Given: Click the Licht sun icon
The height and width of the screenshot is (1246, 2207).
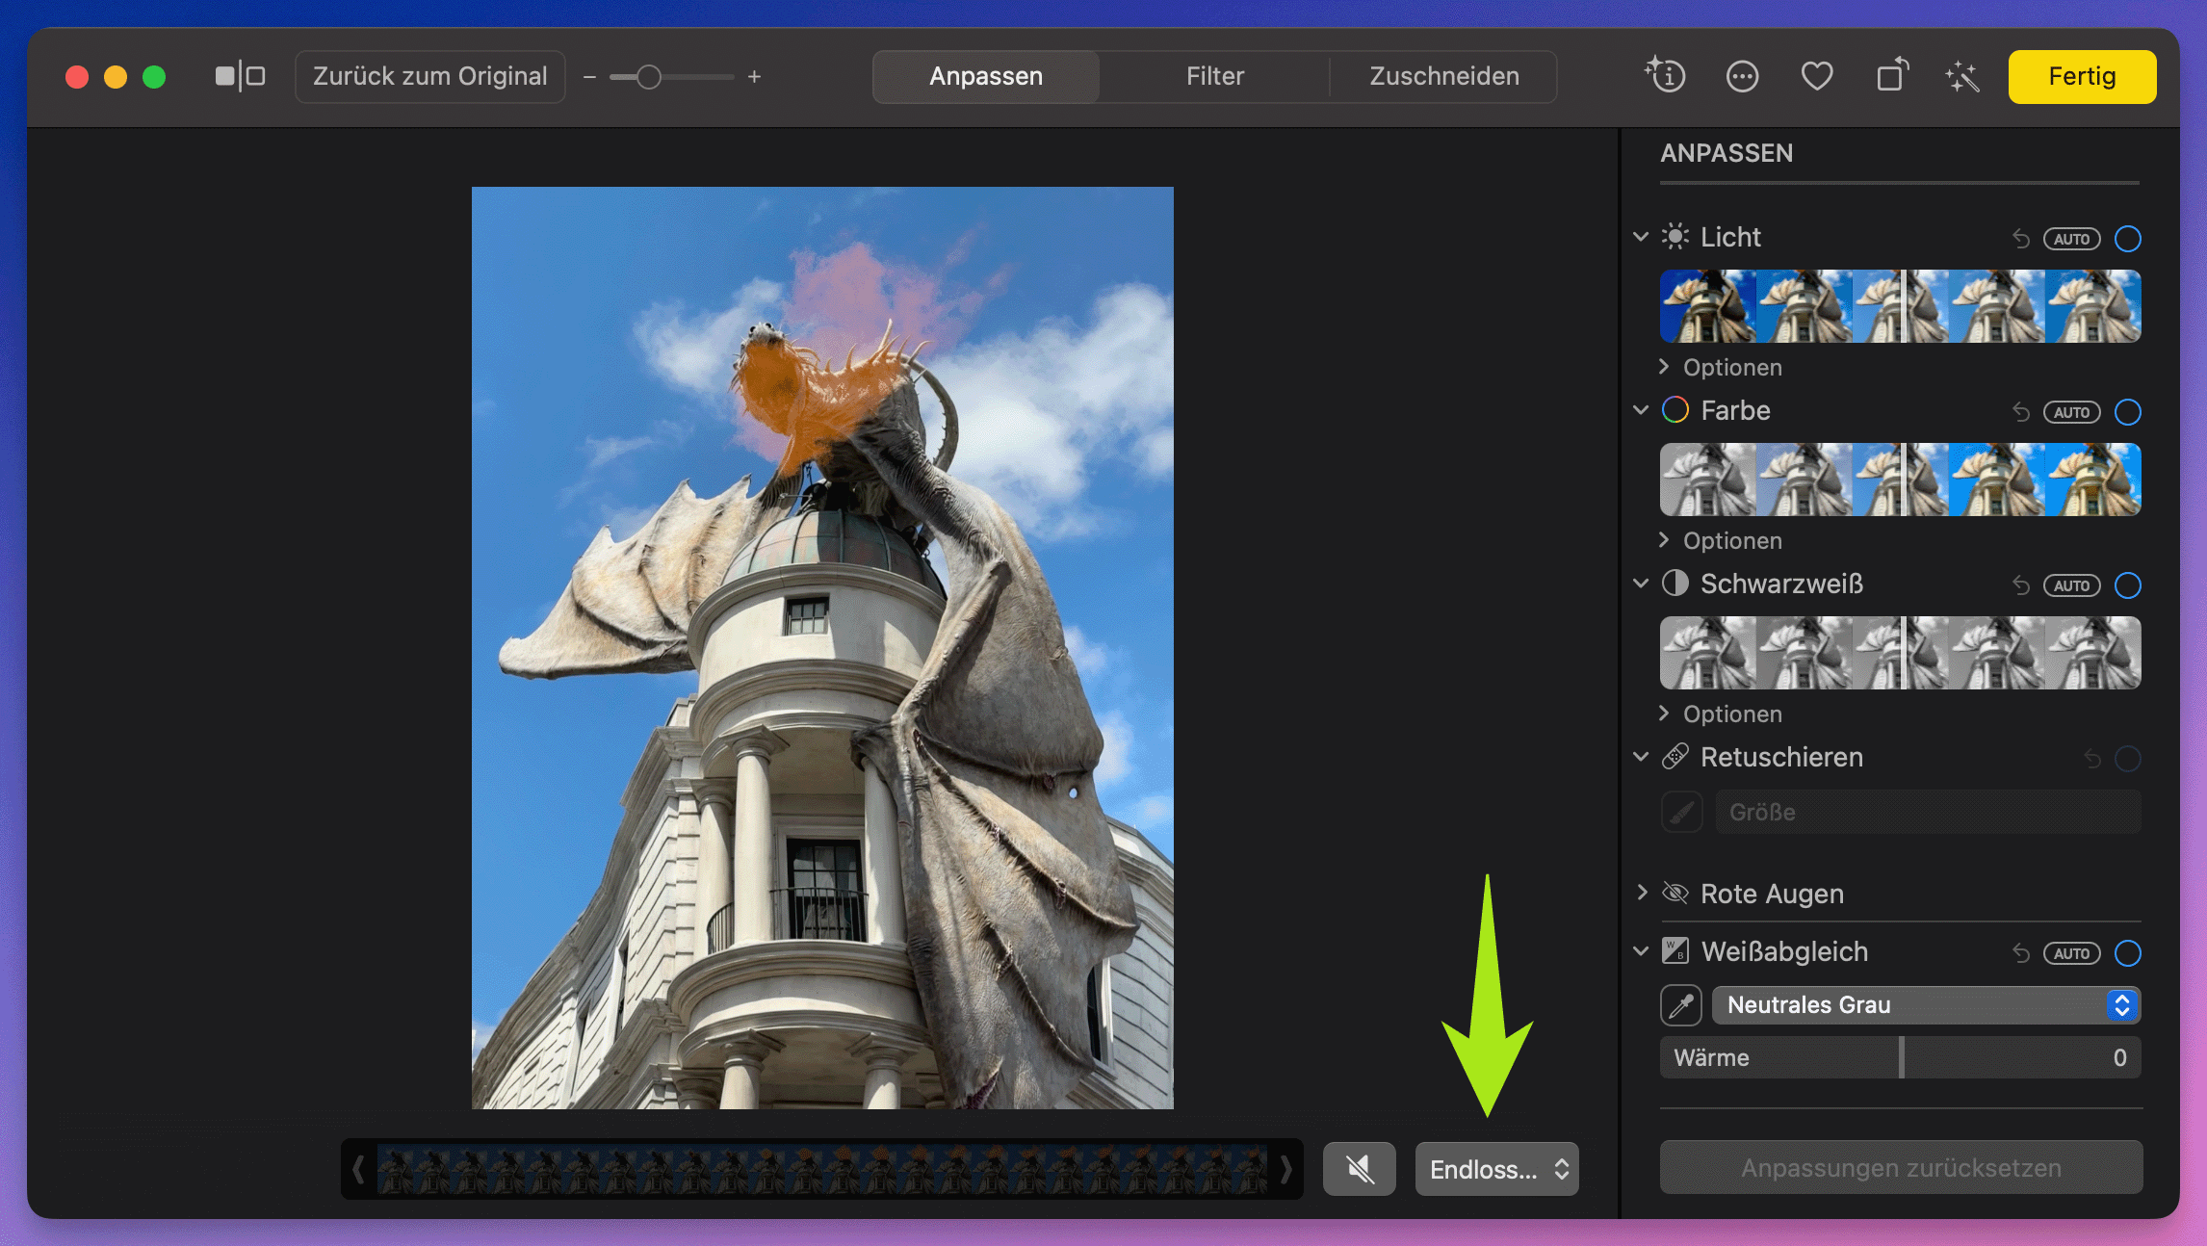Looking at the screenshot, I should (1675, 237).
